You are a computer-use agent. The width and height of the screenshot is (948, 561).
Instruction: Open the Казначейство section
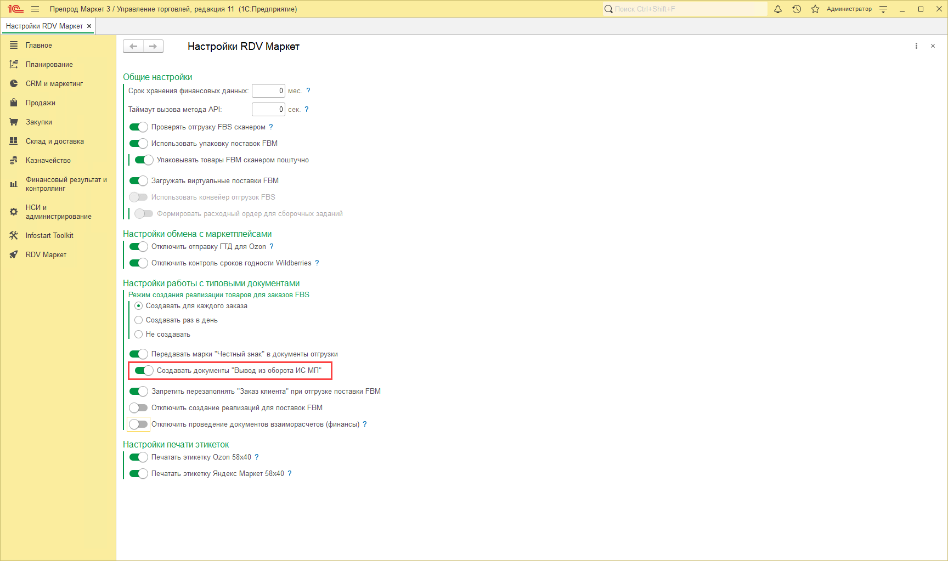click(x=48, y=160)
